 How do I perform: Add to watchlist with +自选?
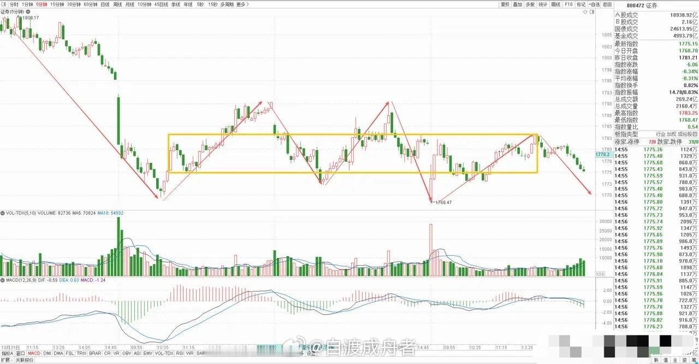pyautogui.click(x=595, y=4)
